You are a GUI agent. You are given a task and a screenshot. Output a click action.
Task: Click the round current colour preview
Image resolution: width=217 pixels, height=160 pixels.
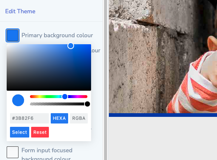click(18, 100)
